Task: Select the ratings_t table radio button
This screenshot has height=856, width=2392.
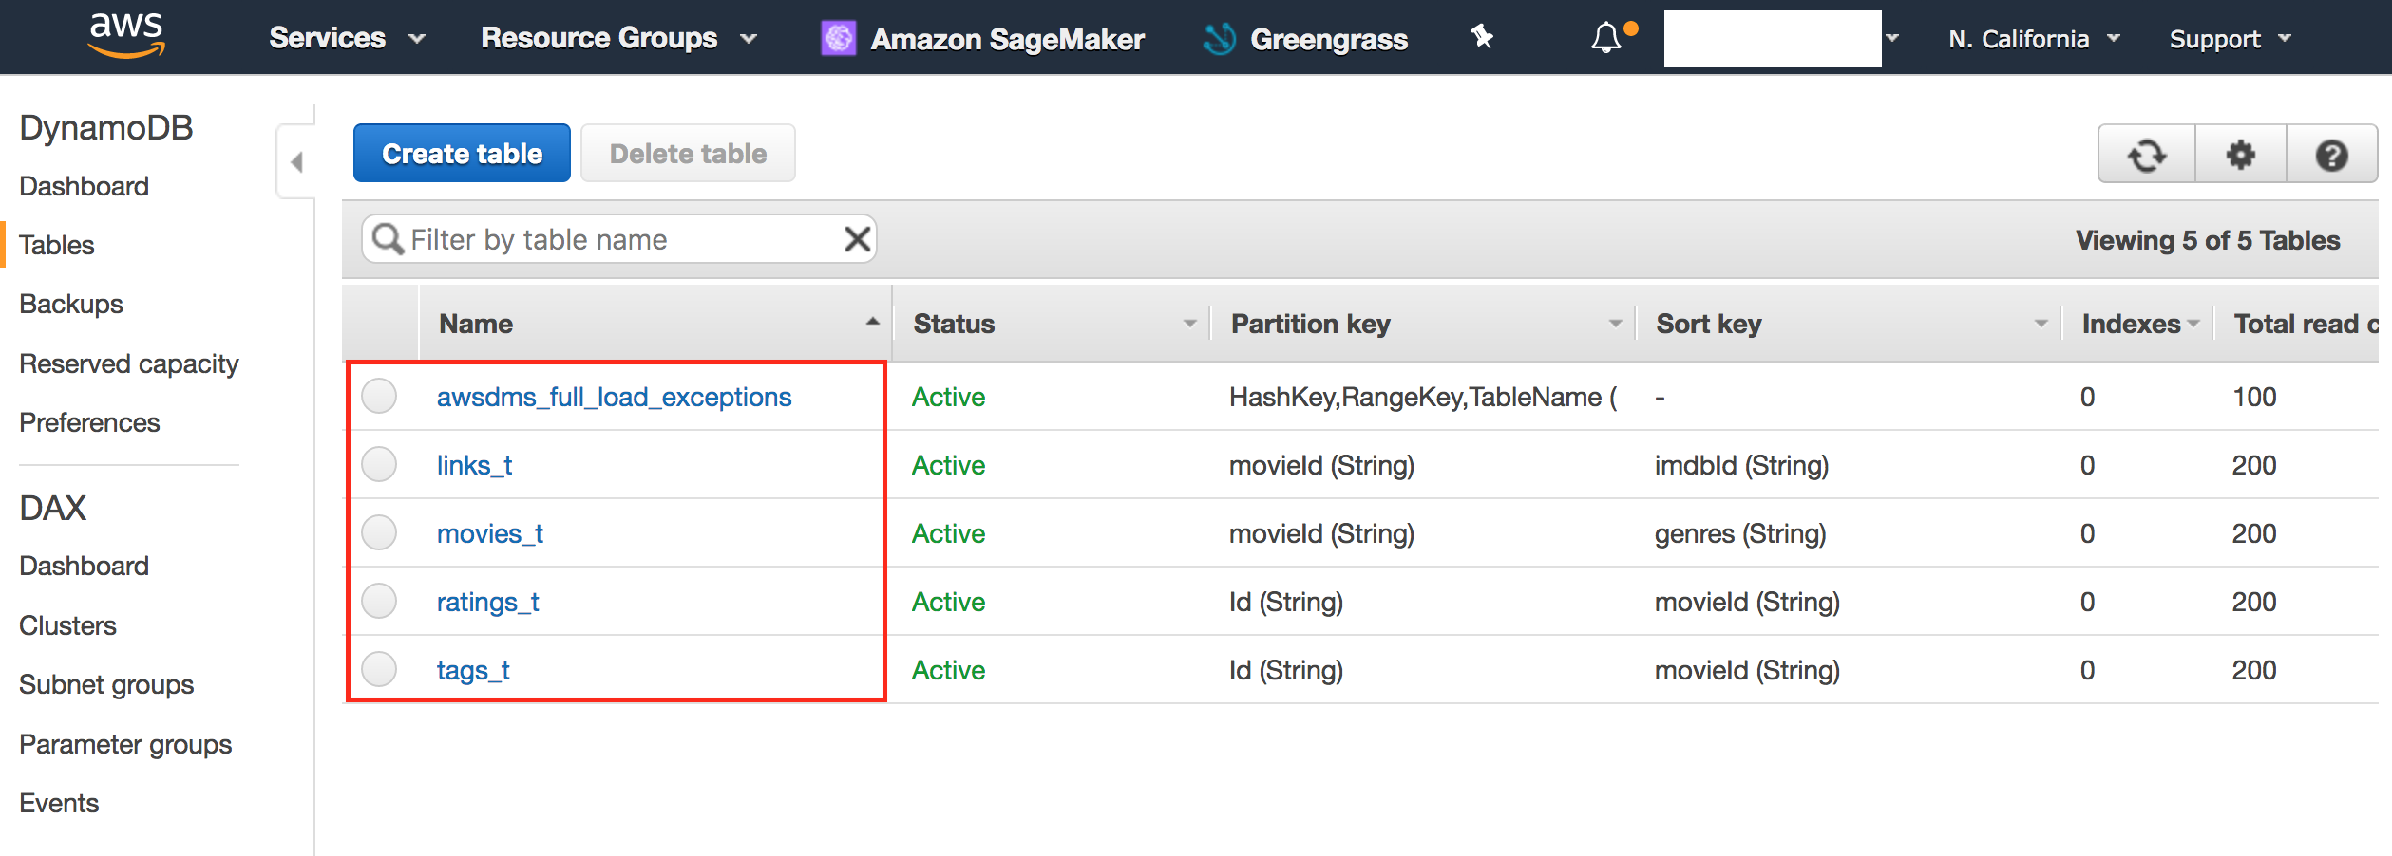Action: [x=379, y=602]
